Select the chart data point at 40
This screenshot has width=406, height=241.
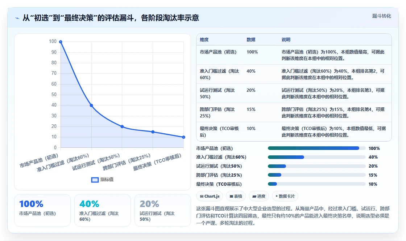tap(91, 105)
